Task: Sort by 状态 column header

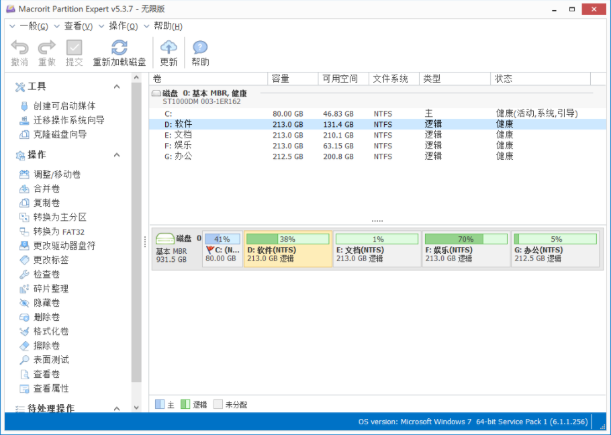Action: pyautogui.click(x=540, y=79)
